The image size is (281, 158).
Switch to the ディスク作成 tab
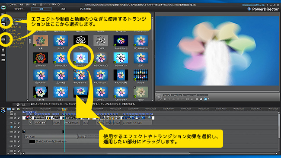tap(85, 9)
